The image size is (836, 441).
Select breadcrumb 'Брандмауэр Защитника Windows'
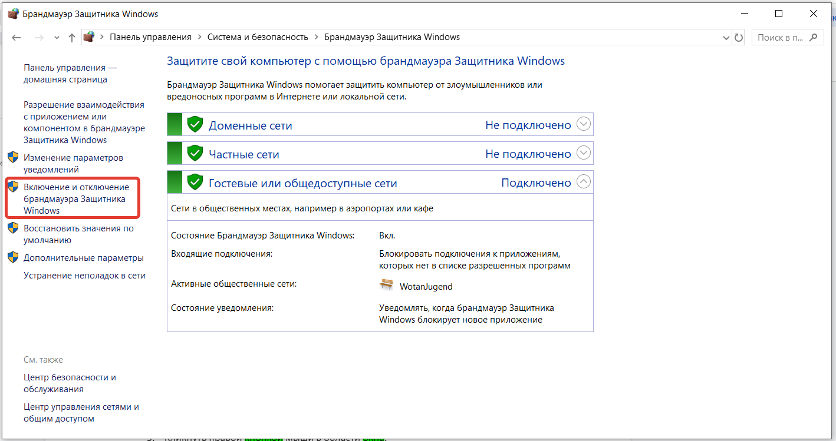[x=392, y=37]
